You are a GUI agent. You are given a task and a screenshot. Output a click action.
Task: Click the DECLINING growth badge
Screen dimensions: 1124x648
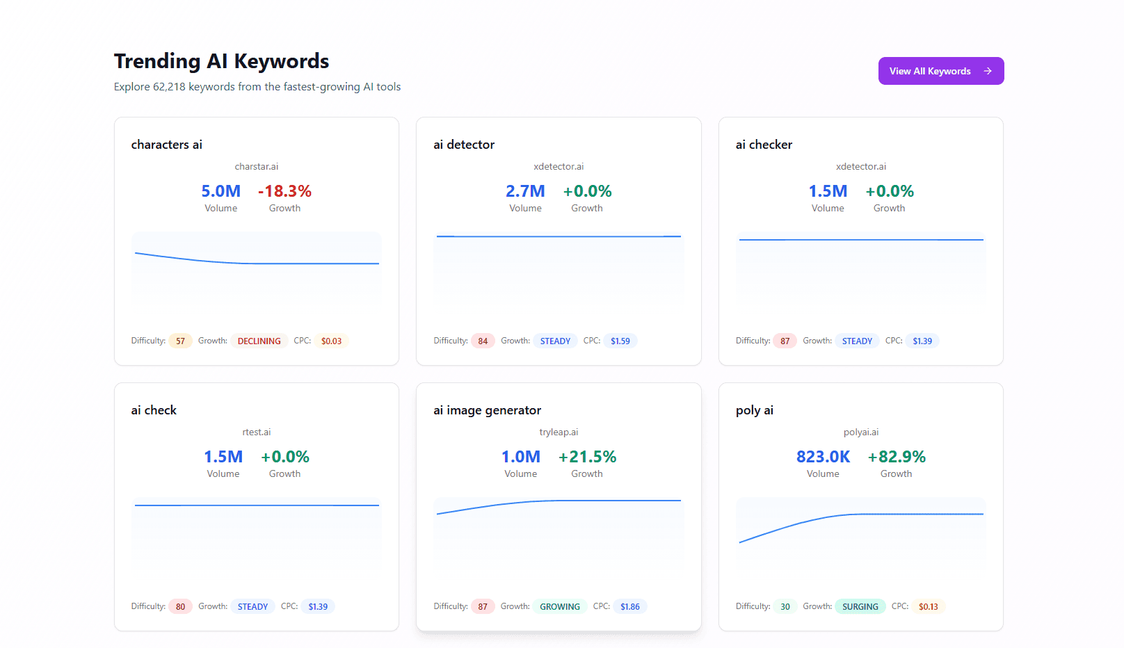(259, 341)
